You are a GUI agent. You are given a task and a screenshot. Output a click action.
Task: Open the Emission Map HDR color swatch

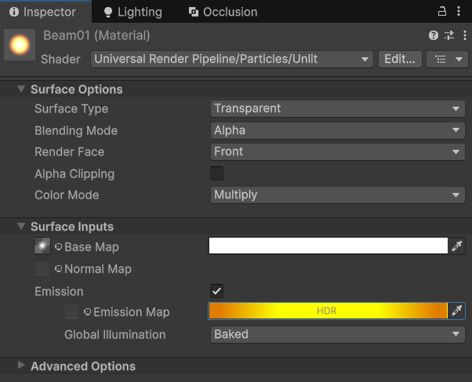coord(326,311)
